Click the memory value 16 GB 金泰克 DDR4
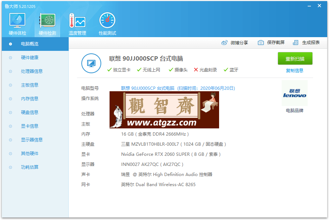This screenshot has width=329, height=220. 155,134
